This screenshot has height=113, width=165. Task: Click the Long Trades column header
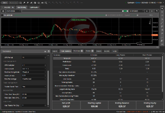[x=120, y=55]
